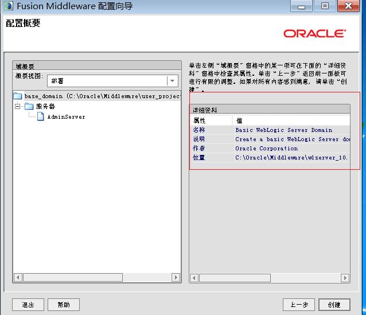Click value C:\Oracle\Middleware\wlserver_10.

click(292, 158)
